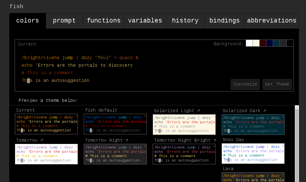Click the arrow icon beside the Tomorrow title
The height and width of the screenshot is (182, 306).
pyautogui.click(x=42, y=140)
